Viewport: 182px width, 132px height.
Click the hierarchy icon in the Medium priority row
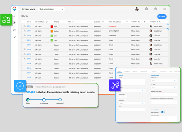25,30
